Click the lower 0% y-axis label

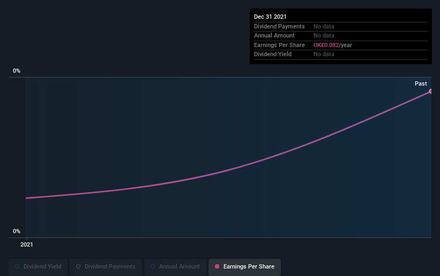(x=17, y=232)
